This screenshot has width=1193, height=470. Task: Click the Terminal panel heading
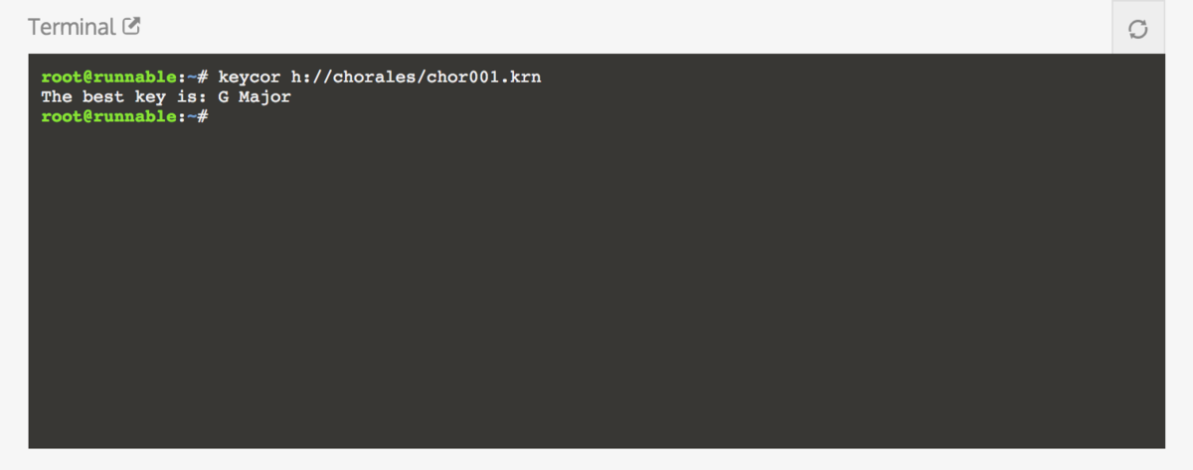pyautogui.click(x=72, y=27)
